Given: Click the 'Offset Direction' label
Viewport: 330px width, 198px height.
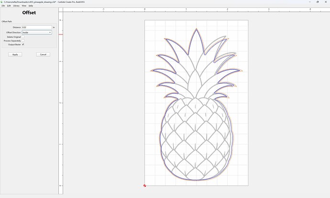Looking at the screenshot, I should (13, 33).
